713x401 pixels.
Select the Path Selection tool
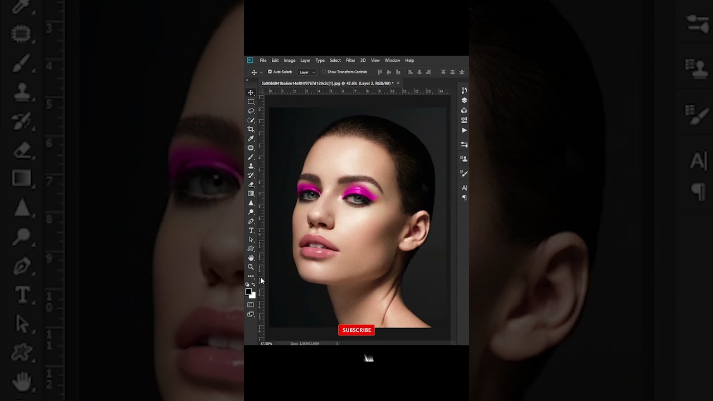tap(251, 239)
